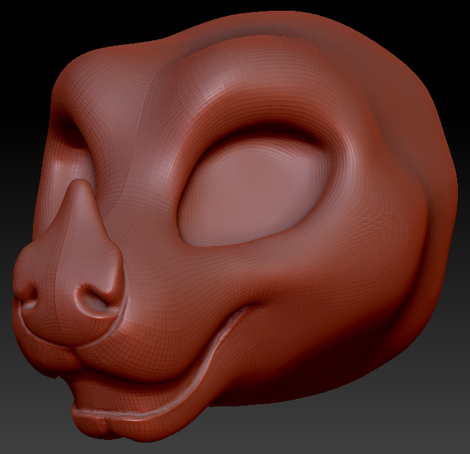Click the nostril at the far edge of the snout
470x454 pixels.
coord(30,296)
